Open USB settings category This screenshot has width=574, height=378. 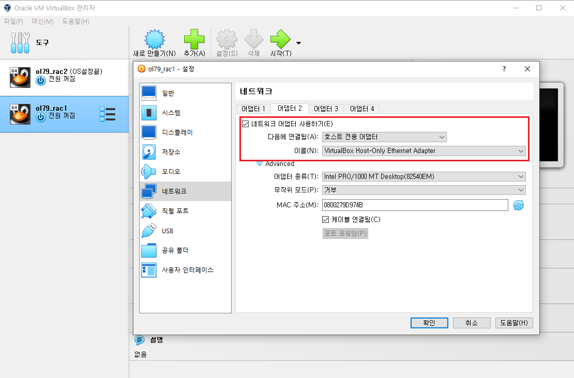[185, 231]
